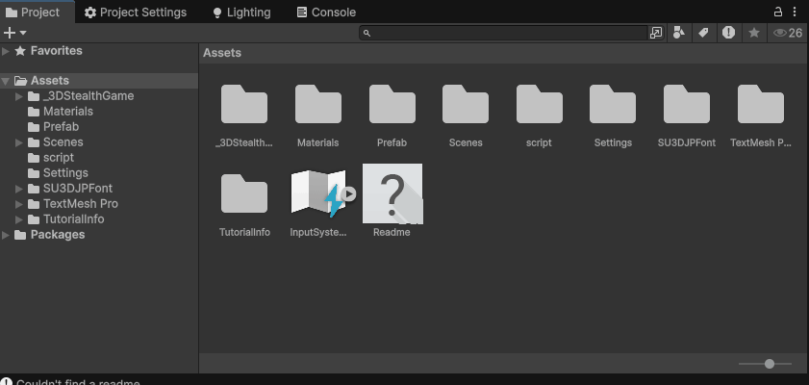
Task: Click the Search by Label tag icon
Action: point(703,33)
